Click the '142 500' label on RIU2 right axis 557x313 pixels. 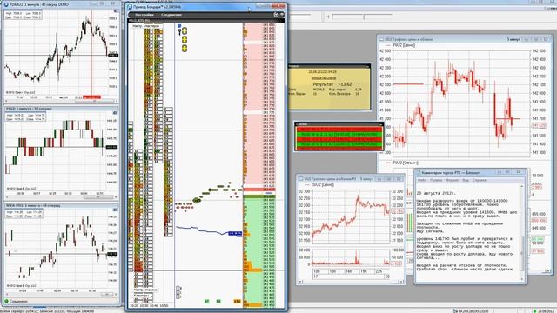tap(539, 50)
